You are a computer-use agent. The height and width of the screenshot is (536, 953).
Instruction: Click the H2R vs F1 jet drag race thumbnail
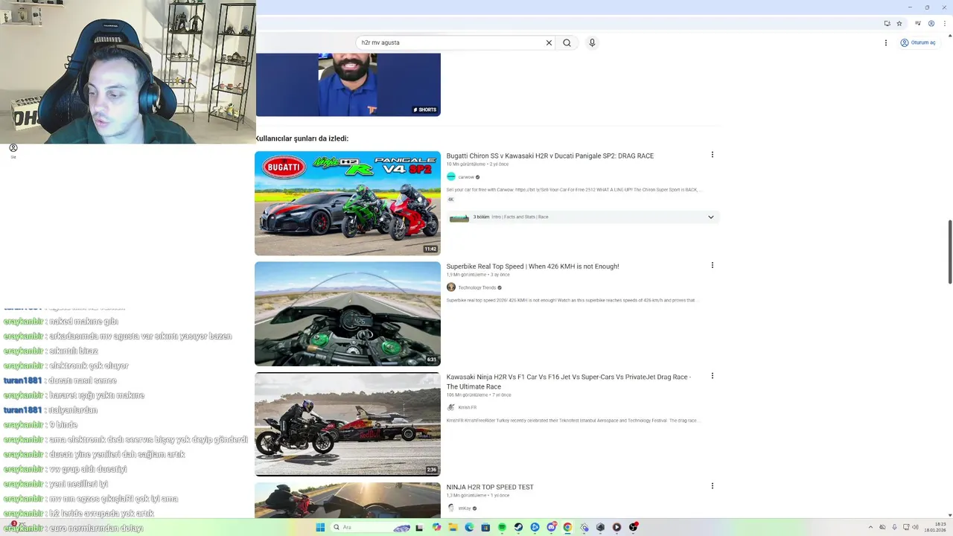tap(348, 424)
